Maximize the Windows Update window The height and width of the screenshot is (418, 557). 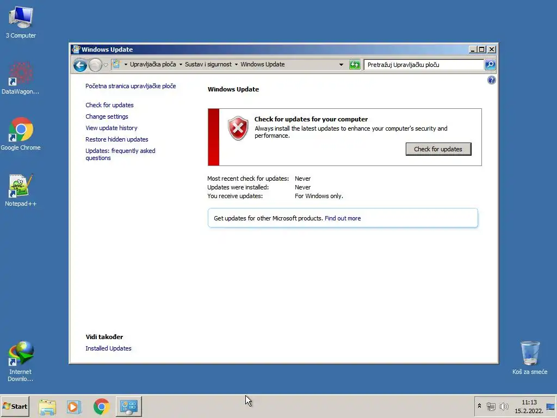[482, 50]
